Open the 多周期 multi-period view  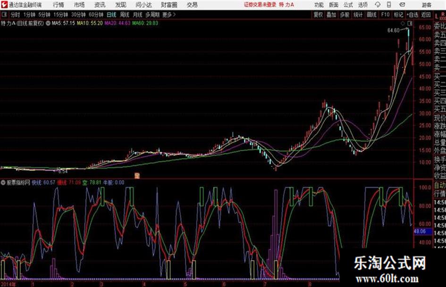pyautogui.click(x=152, y=15)
